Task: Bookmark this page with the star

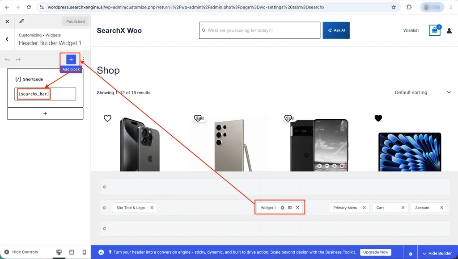Action: coord(394,7)
